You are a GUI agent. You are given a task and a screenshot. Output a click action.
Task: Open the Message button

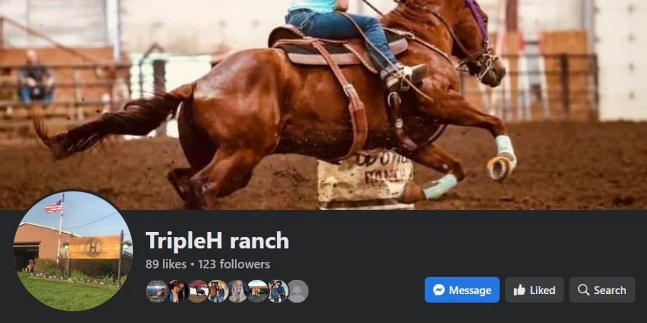462,290
